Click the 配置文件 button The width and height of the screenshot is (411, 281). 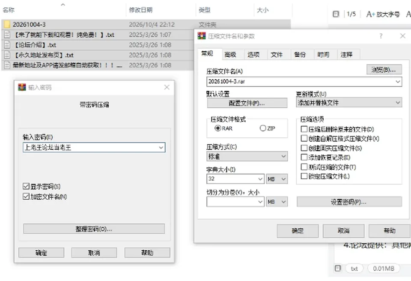click(247, 103)
